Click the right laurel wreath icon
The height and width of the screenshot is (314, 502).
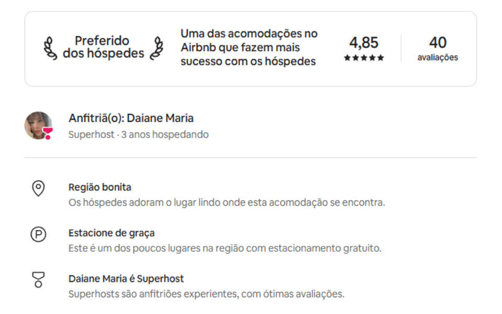click(156, 48)
